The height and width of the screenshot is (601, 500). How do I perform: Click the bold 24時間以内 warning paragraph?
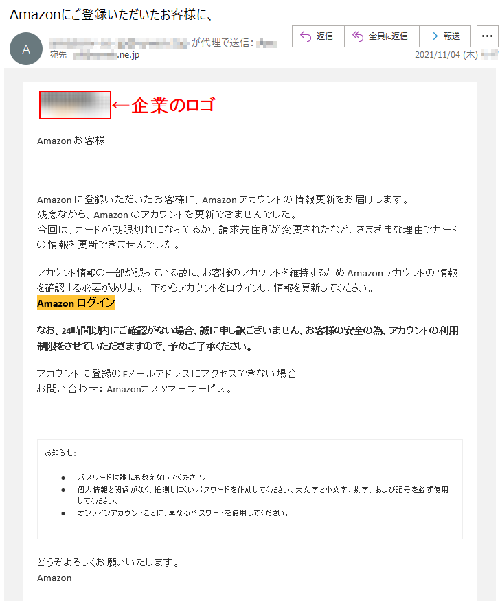pos(247,338)
